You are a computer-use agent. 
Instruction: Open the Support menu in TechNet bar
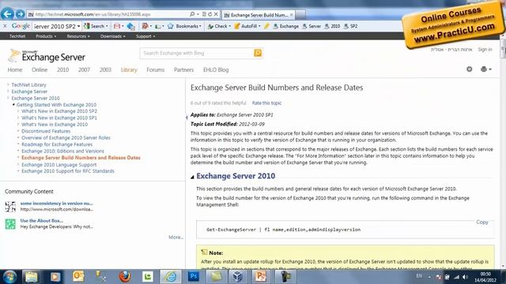[x=145, y=36]
